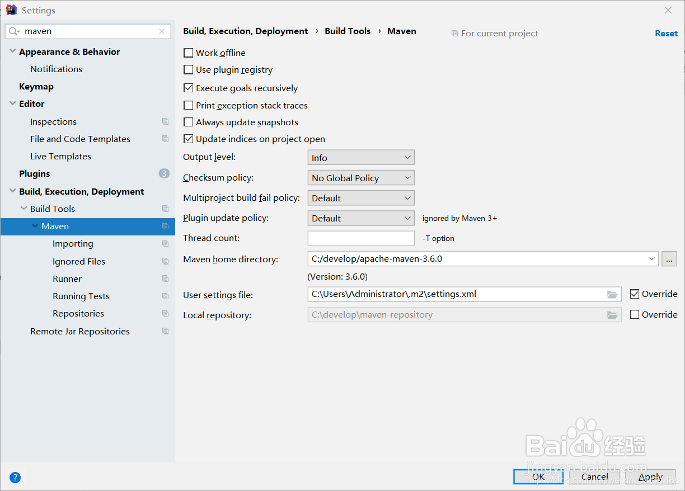Open Output level dropdown
This screenshot has height=491, width=685.
[361, 158]
